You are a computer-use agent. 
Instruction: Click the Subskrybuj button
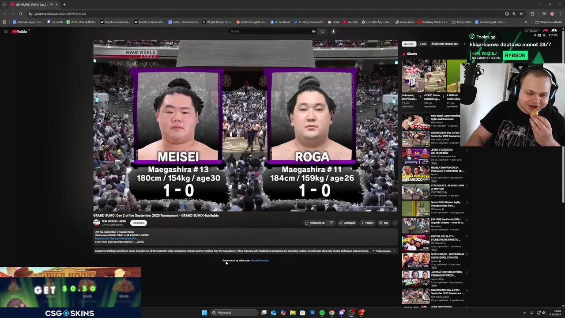[x=139, y=223]
